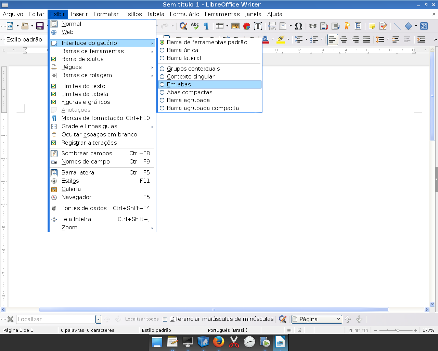438x351 pixels.
Task: Click the unordered bullet list icon
Action: pos(299,39)
